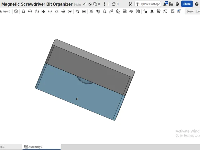The height and width of the screenshot is (150, 200).
Task: Click the four-quadrant grid toolbar icon
Action: tap(125, 11)
